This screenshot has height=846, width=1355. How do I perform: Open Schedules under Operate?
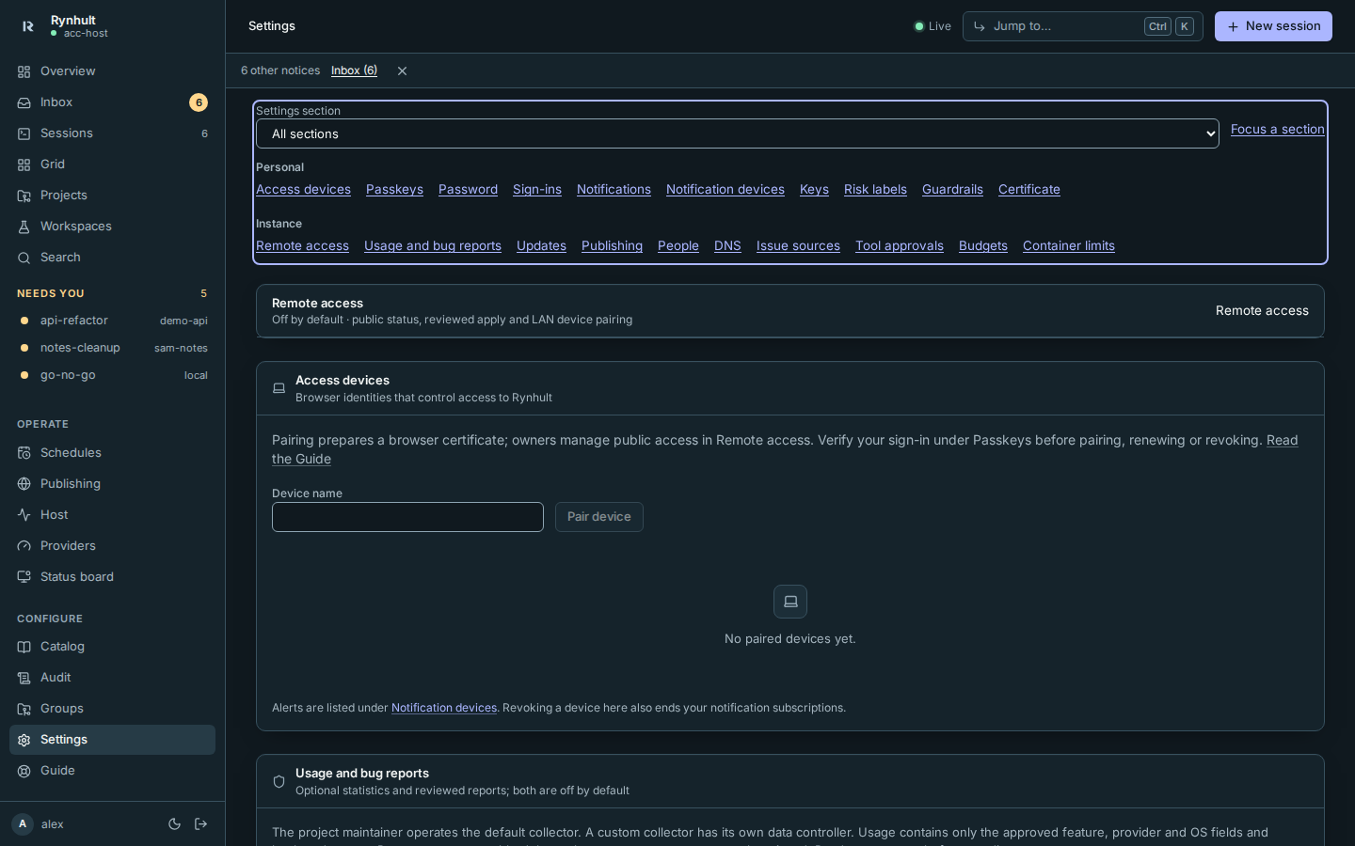point(112,453)
